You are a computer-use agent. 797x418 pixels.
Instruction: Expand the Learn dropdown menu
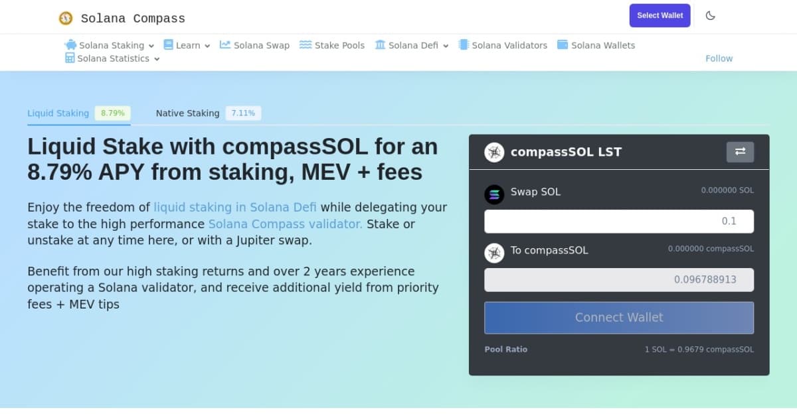(187, 46)
